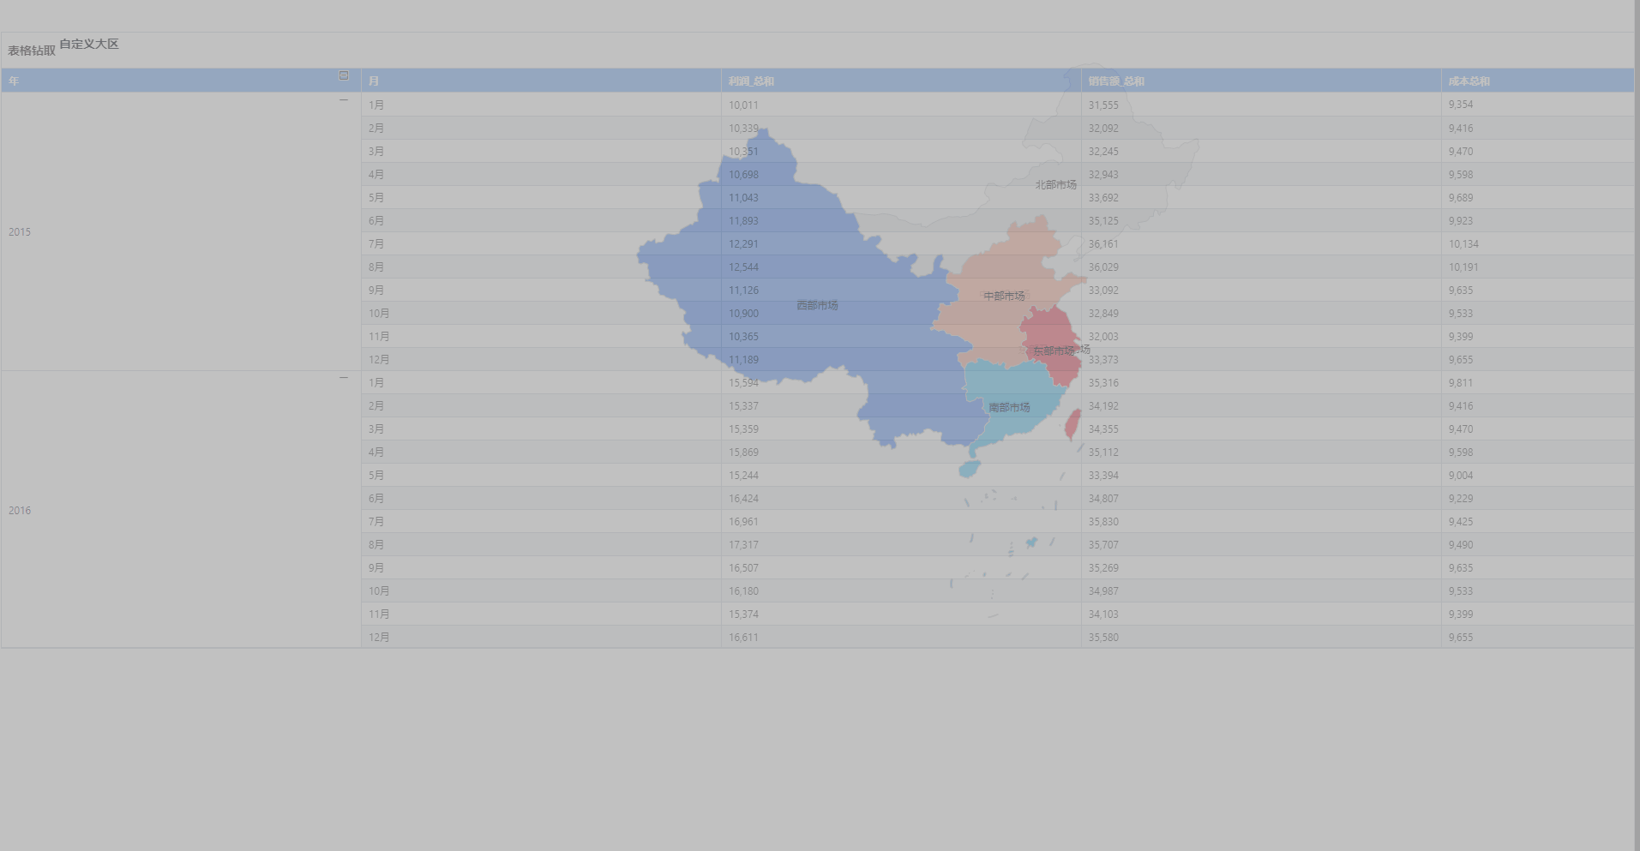
Task: Select profit value 16,424
Action: click(743, 499)
